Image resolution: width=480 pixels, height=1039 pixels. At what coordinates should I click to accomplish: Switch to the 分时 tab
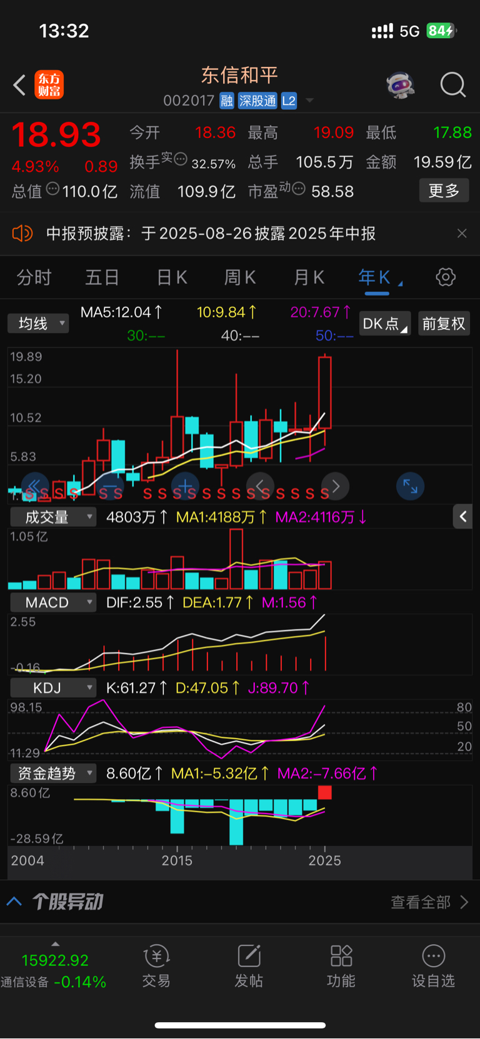[34, 277]
